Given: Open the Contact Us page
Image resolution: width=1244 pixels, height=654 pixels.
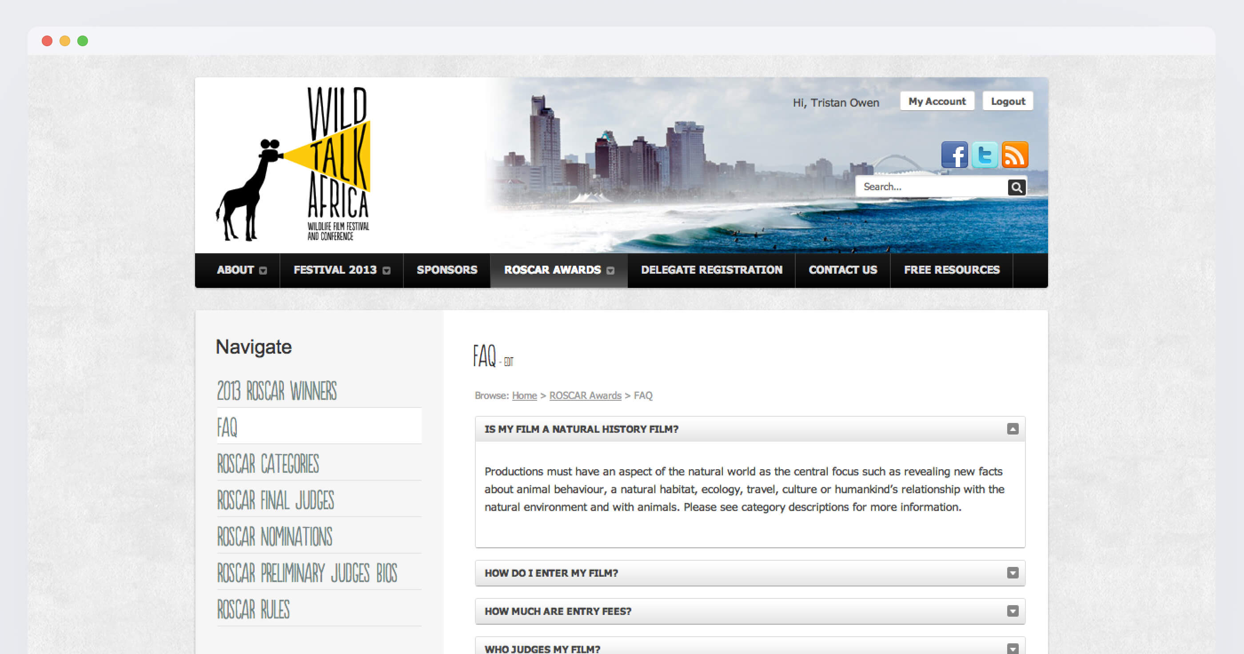Looking at the screenshot, I should click(x=843, y=270).
